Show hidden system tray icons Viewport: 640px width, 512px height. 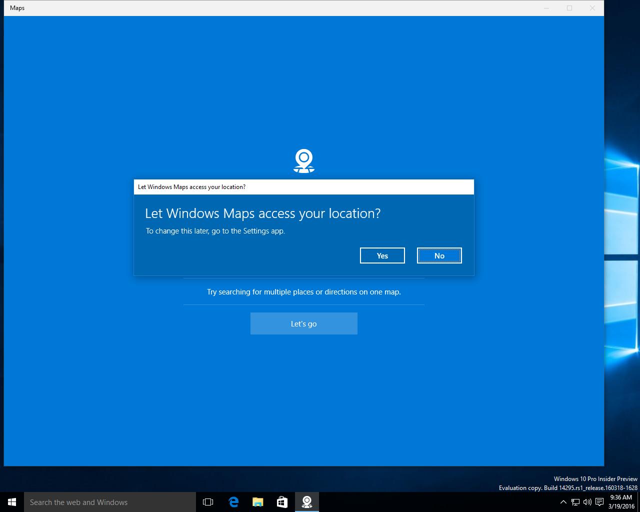coord(563,502)
